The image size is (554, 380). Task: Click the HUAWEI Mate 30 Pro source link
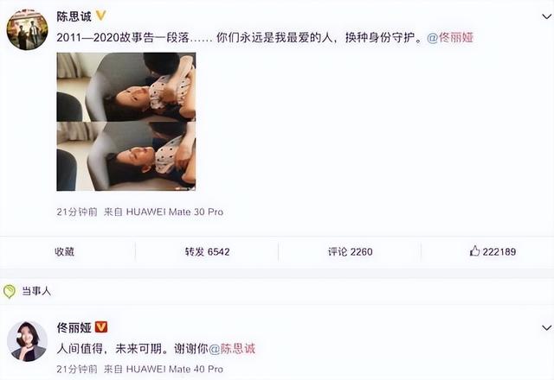coord(175,212)
